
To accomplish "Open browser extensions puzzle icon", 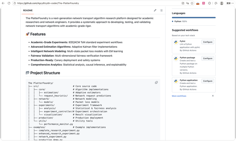I will [209, 3].
